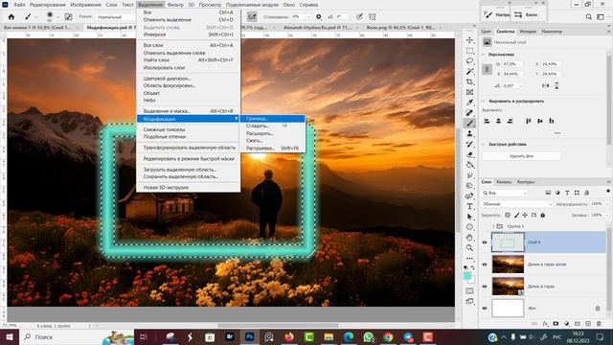
Task: Select the Ellipse shape tool
Action: pos(469,227)
